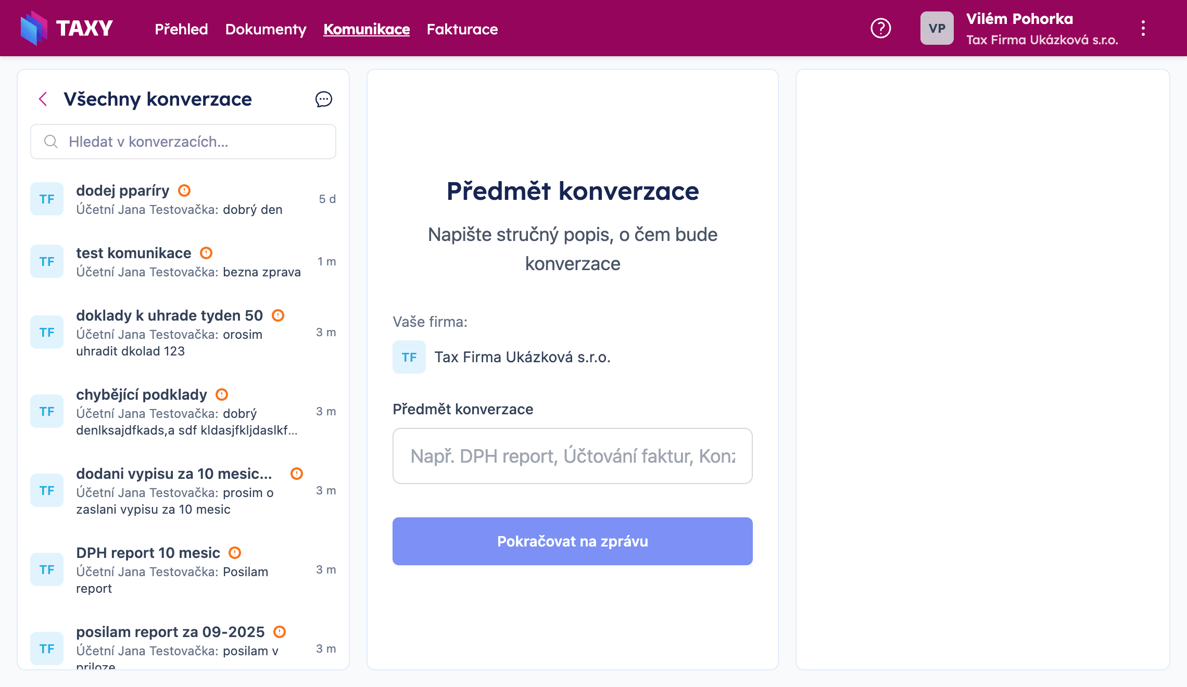The width and height of the screenshot is (1187, 687).
Task: Go back using the left chevron arrow
Action: click(43, 99)
